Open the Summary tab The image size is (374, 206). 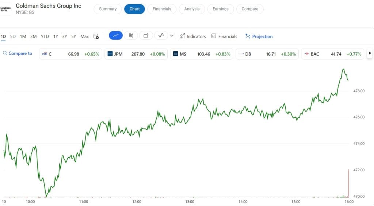click(108, 9)
